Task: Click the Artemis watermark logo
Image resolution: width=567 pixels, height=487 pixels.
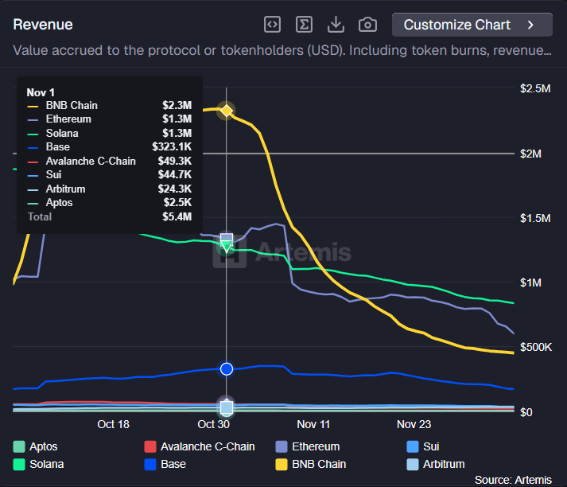Action: click(283, 253)
